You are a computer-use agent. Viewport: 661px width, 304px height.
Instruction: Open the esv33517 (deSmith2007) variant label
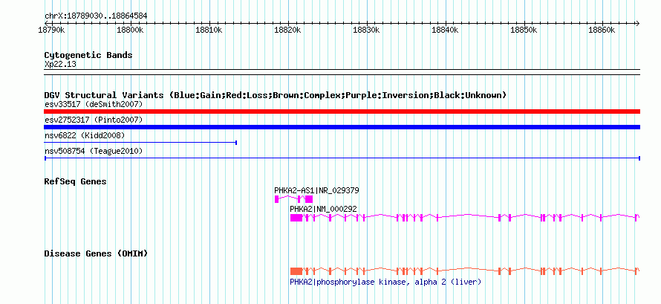coord(94,104)
